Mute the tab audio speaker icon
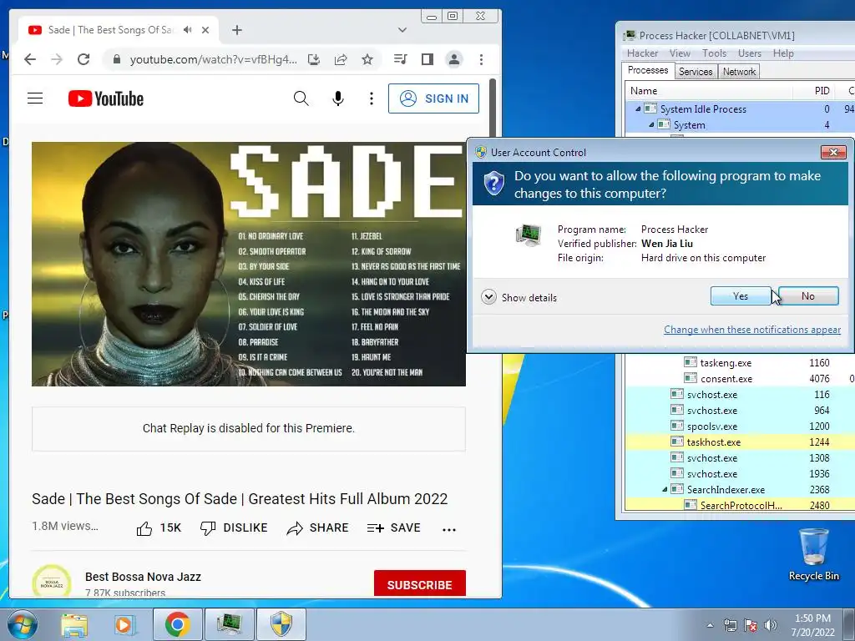This screenshot has height=641, width=855. click(188, 30)
